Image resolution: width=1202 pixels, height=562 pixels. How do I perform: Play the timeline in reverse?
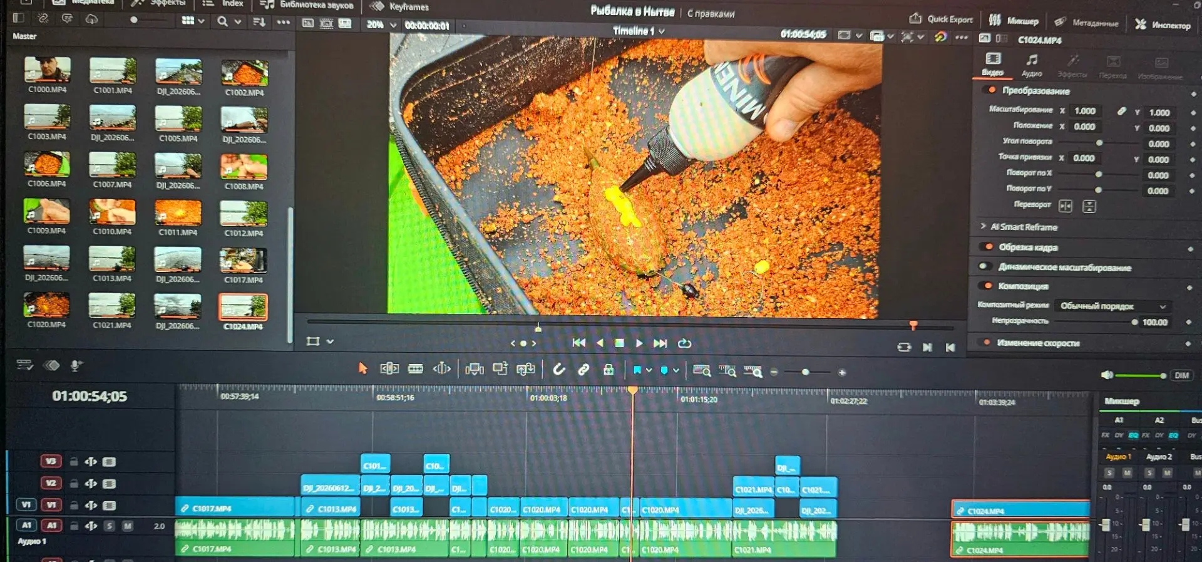pyautogui.click(x=600, y=343)
